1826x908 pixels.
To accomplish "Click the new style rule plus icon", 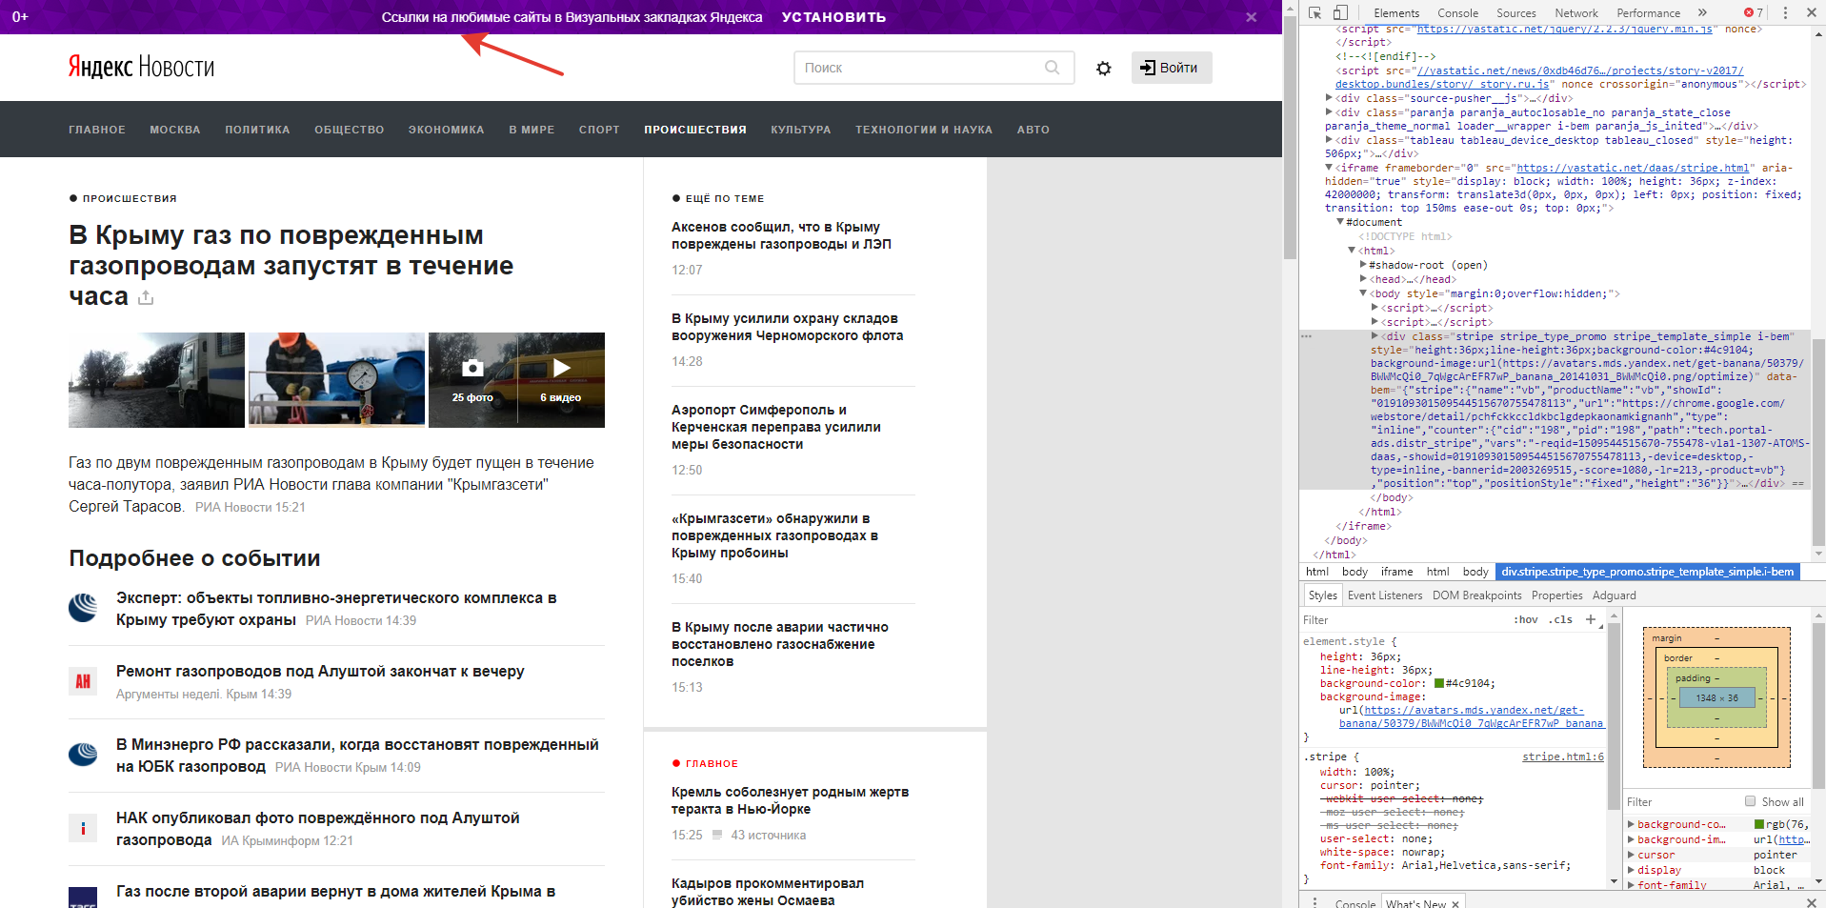I will [1591, 619].
